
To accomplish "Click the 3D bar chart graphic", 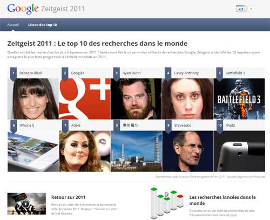I will [167, 203].
